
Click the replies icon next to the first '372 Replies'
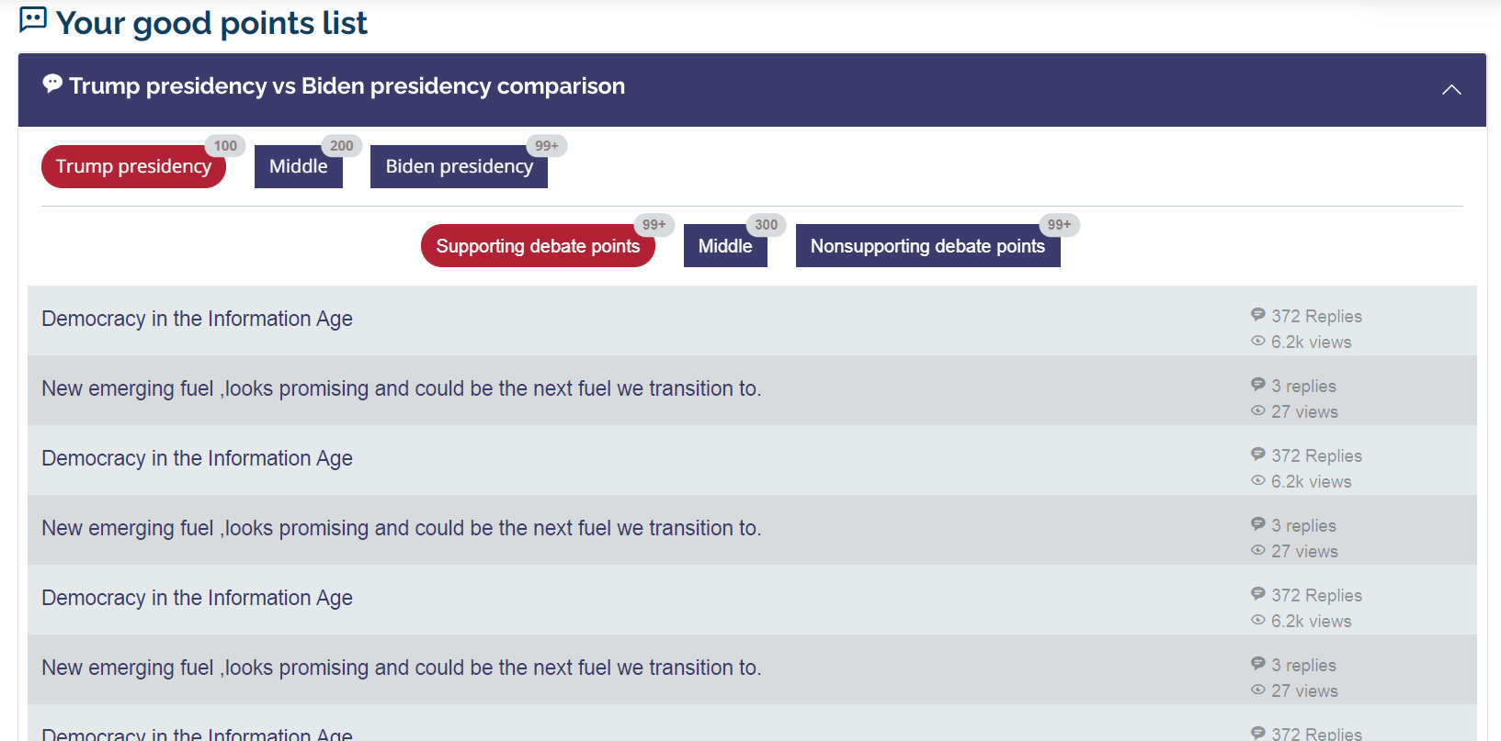coord(1258,315)
